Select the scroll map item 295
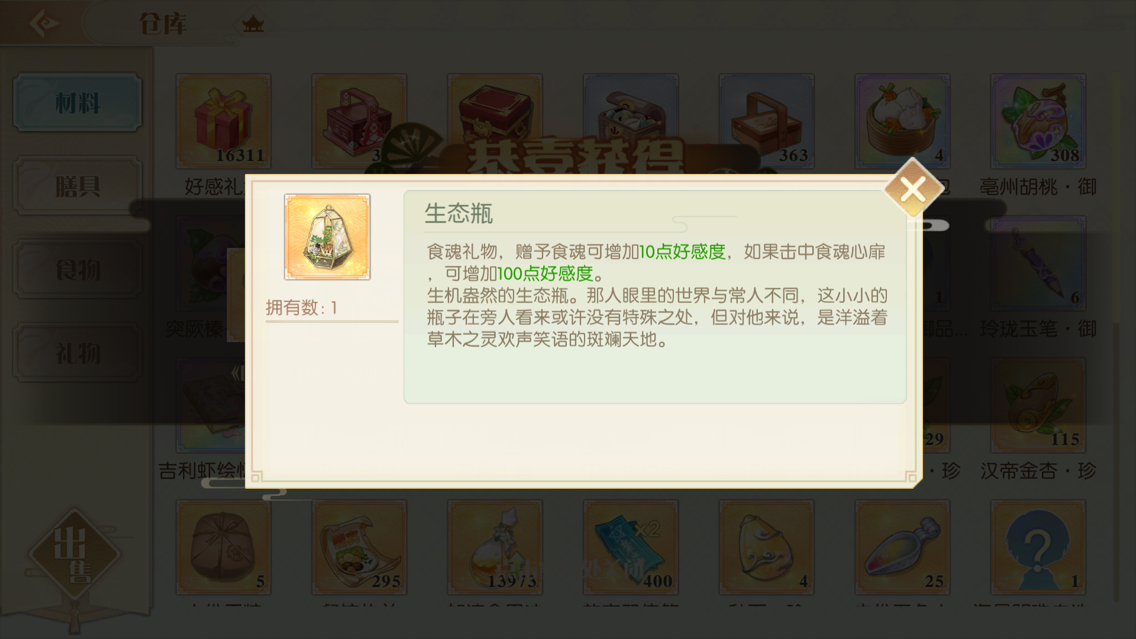This screenshot has height=639, width=1136. tap(359, 547)
